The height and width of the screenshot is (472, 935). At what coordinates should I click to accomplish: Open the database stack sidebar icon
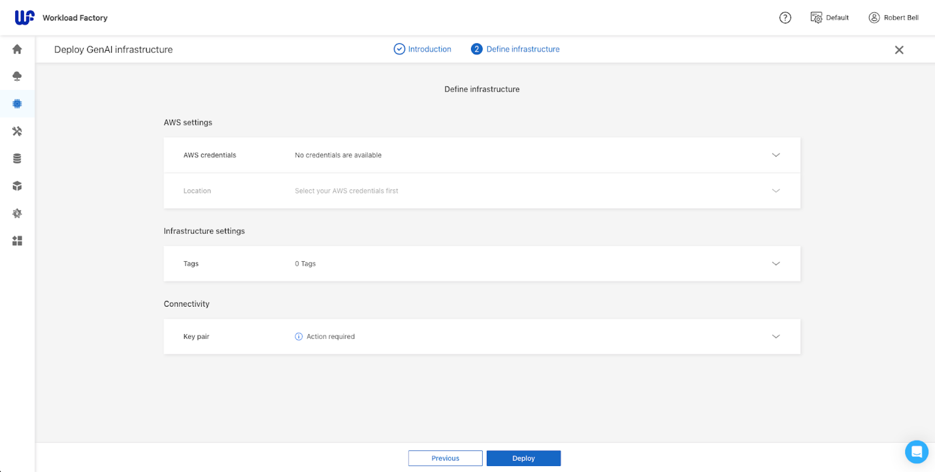tap(17, 159)
